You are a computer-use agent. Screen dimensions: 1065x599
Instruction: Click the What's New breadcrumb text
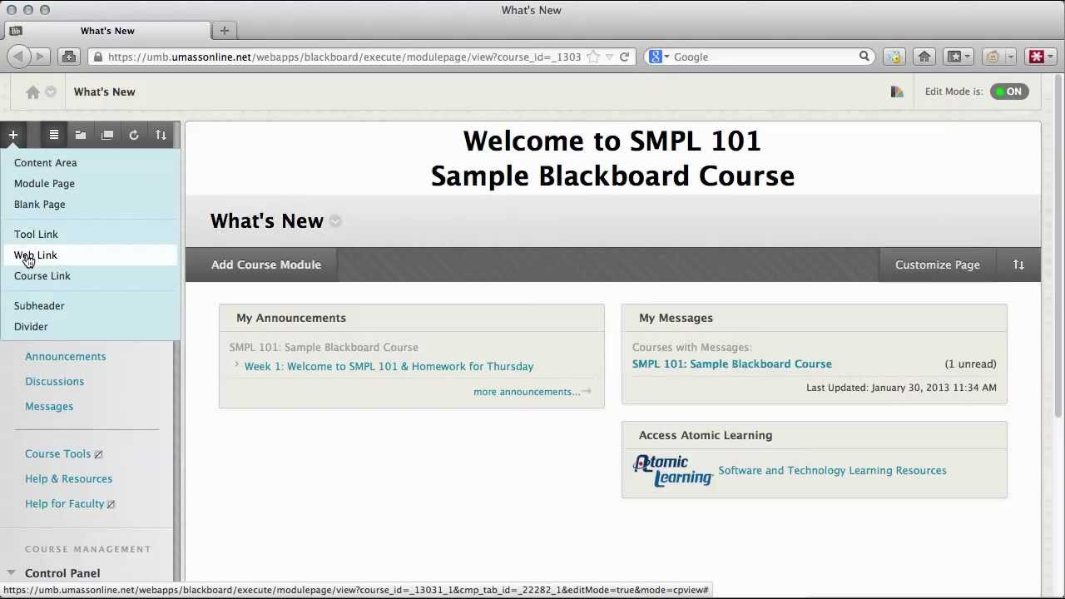[x=104, y=92]
